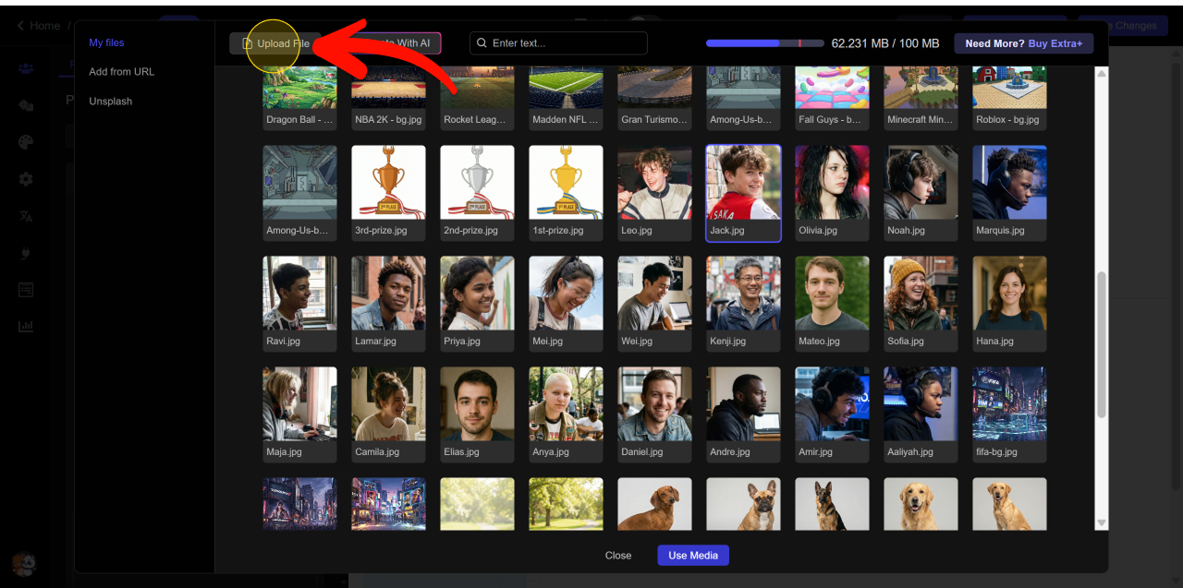Open the palette theme icon in sidebar
1183x588 pixels.
pyautogui.click(x=26, y=142)
